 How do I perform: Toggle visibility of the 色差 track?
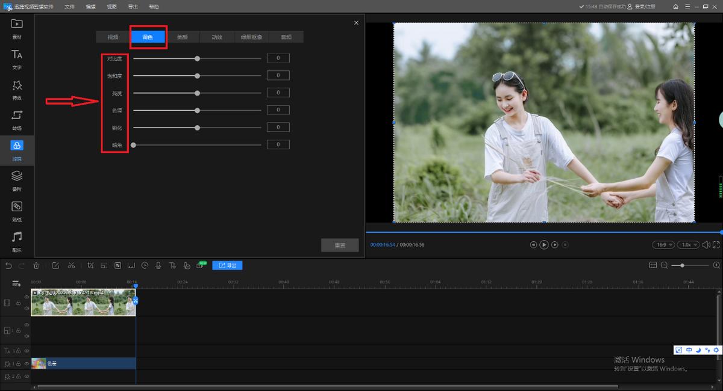27,364
